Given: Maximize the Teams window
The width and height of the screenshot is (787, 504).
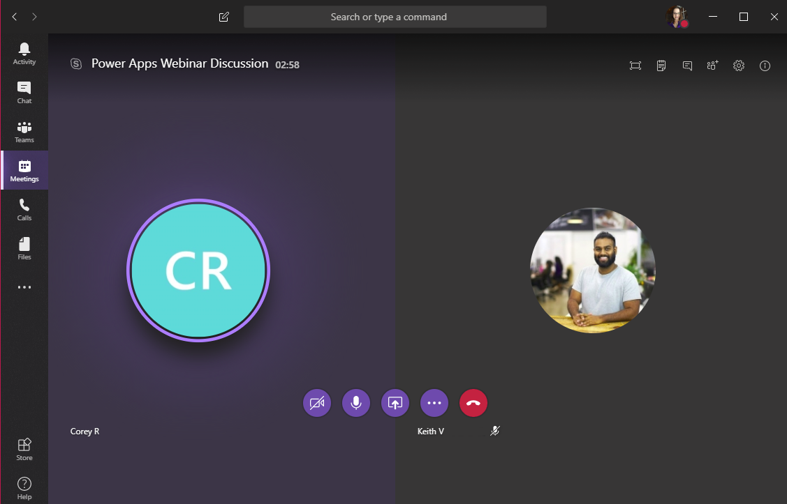Looking at the screenshot, I should (743, 17).
